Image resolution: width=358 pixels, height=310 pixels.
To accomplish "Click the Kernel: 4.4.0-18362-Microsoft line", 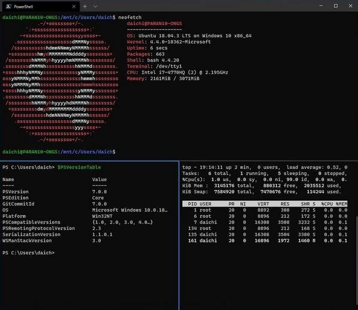I will pos(169,42).
